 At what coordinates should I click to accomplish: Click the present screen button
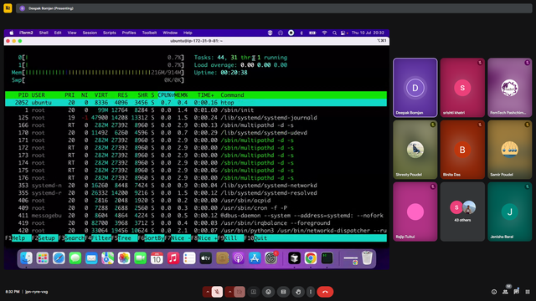[254, 292]
